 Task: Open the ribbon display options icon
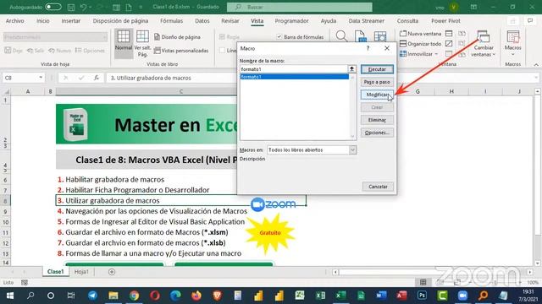473,7
